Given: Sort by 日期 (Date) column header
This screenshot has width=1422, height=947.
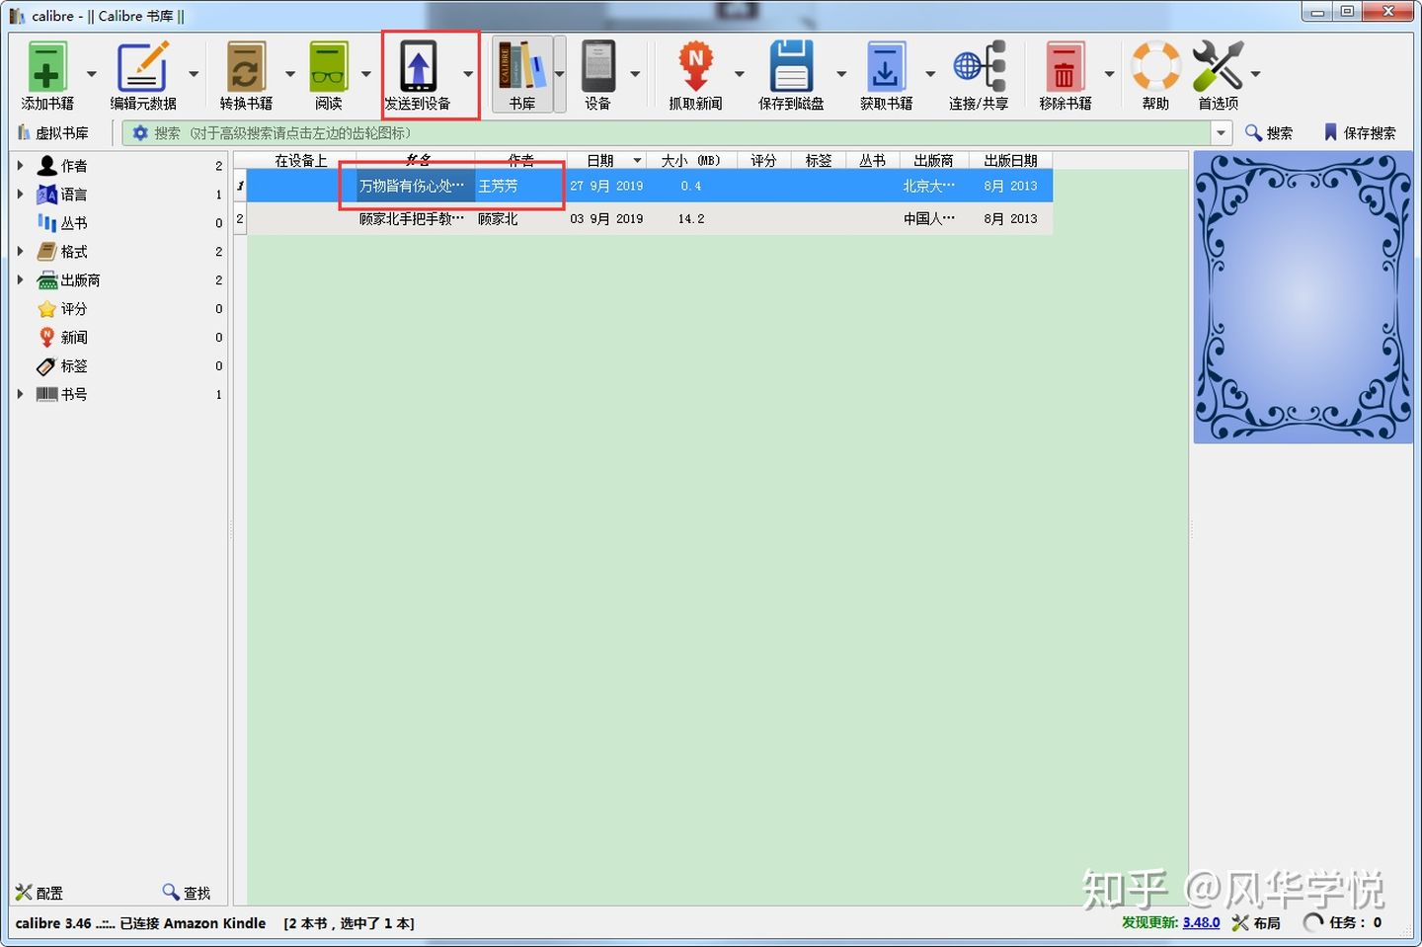Looking at the screenshot, I should 607,160.
